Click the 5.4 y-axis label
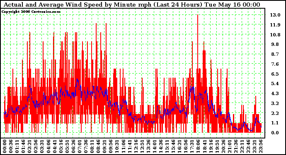Viewport: 286px width, 155px height. (x=275, y=83)
